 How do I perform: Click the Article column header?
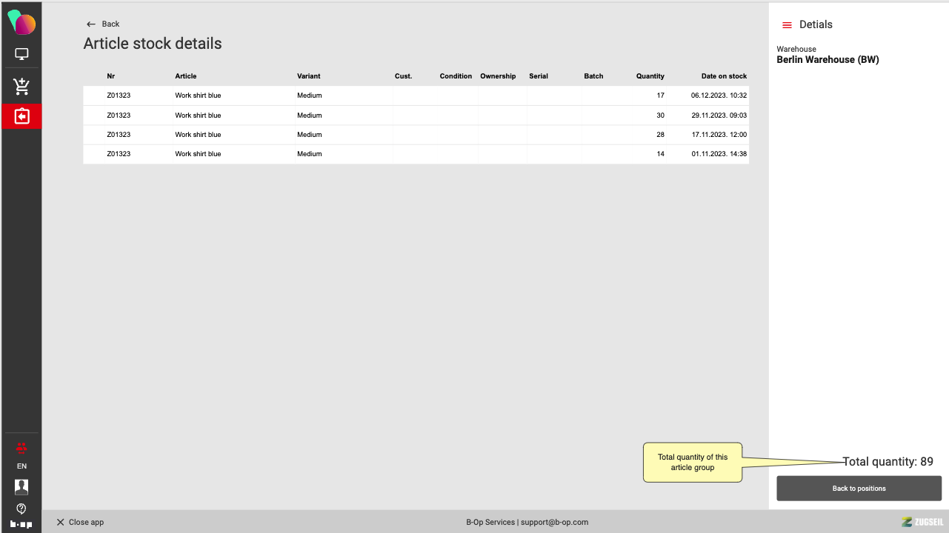coord(186,76)
